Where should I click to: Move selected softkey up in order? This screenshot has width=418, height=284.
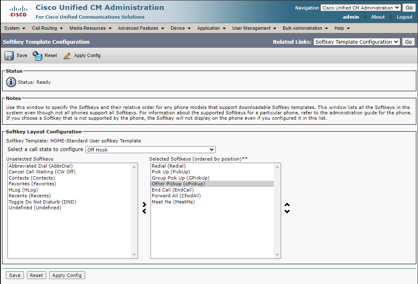point(287,205)
